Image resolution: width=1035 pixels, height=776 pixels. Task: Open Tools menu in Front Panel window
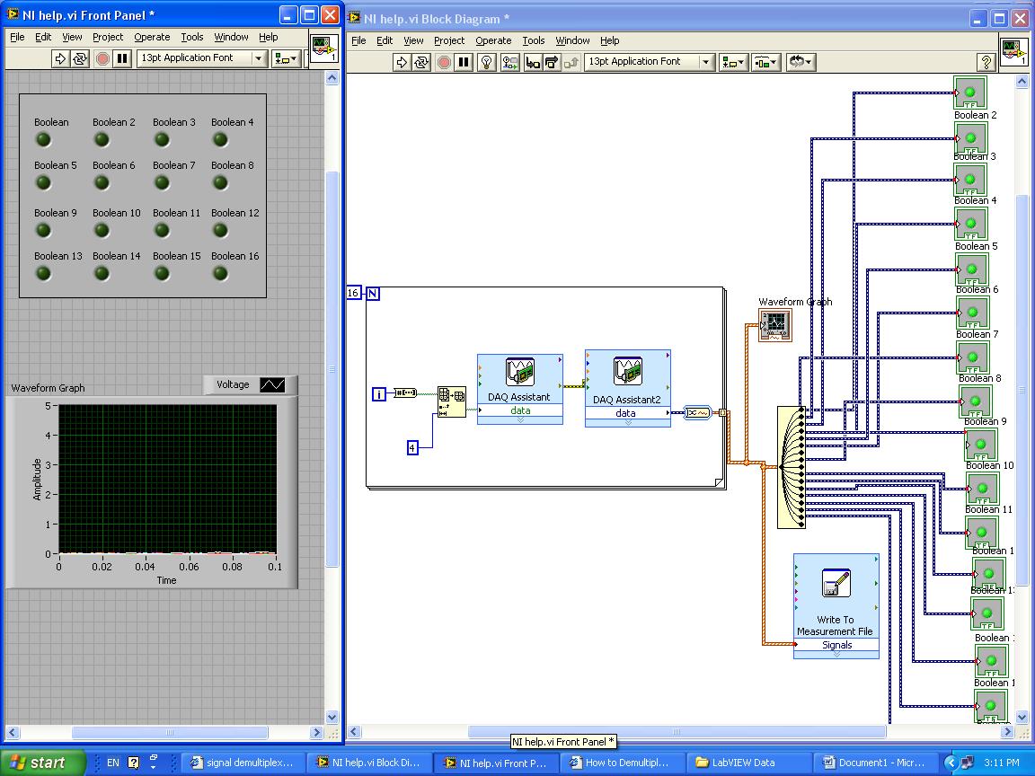(x=192, y=37)
